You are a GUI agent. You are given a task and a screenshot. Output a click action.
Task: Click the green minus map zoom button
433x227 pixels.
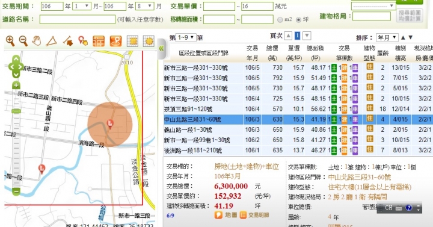click(16, 191)
